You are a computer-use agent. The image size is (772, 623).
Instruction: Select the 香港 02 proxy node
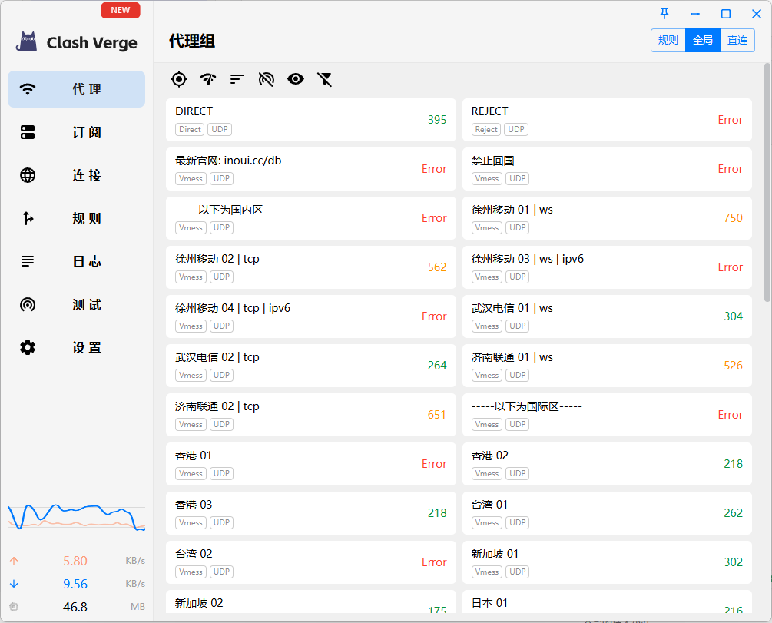[x=607, y=463]
